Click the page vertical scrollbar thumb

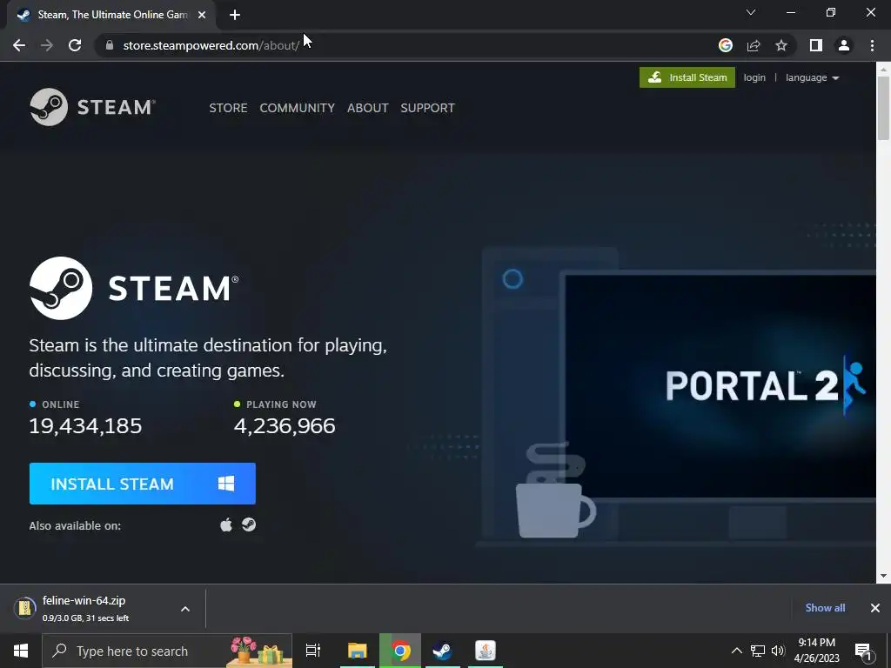point(883,108)
